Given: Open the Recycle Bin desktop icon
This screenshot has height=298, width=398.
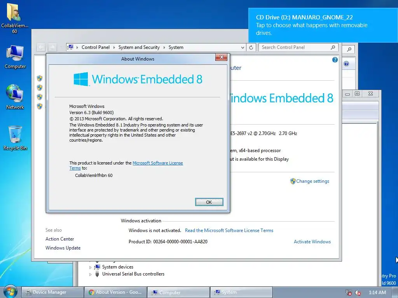Looking at the screenshot, I should [x=15, y=138].
